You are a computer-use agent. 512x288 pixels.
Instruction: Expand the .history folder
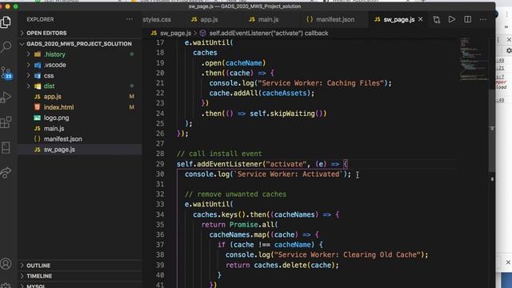pyautogui.click(x=54, y=54)
